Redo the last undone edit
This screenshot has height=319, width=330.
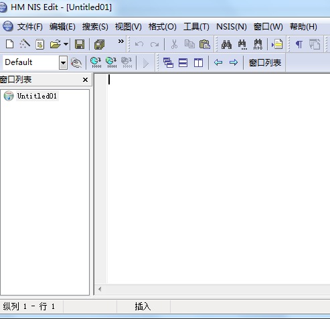tap(155, 44)
